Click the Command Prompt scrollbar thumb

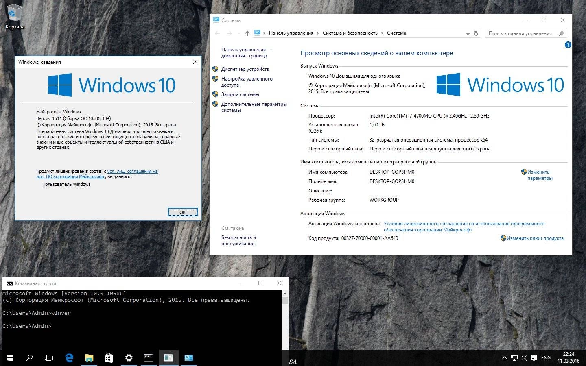285,300
